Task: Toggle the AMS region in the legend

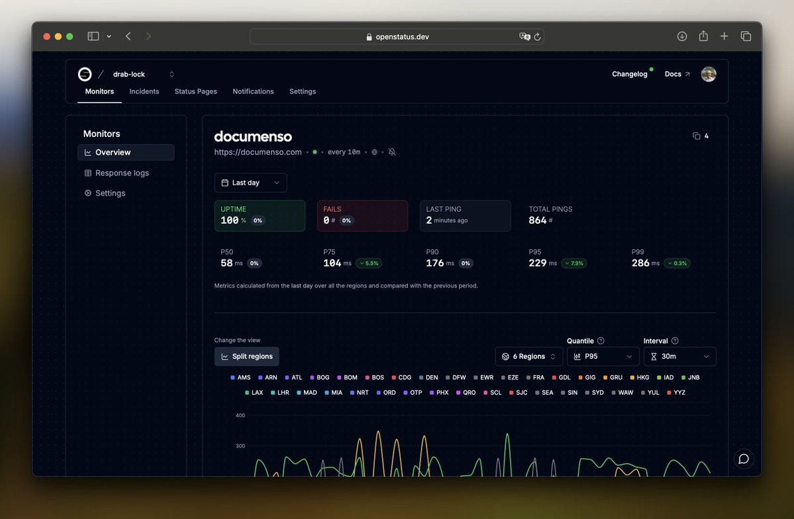Action: (240, 377)
